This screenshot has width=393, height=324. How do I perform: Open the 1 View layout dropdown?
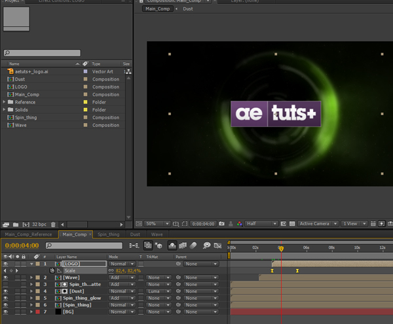tap(354, 224)
